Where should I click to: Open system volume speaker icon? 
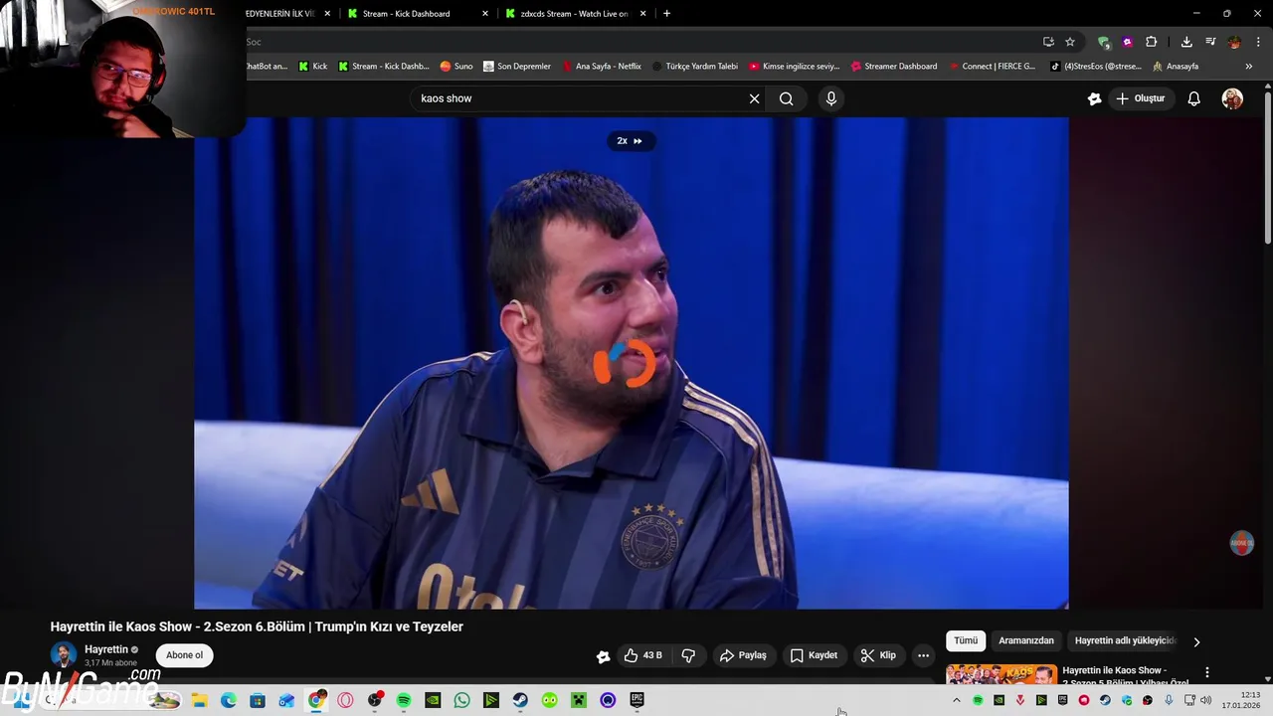(1205, 700)
